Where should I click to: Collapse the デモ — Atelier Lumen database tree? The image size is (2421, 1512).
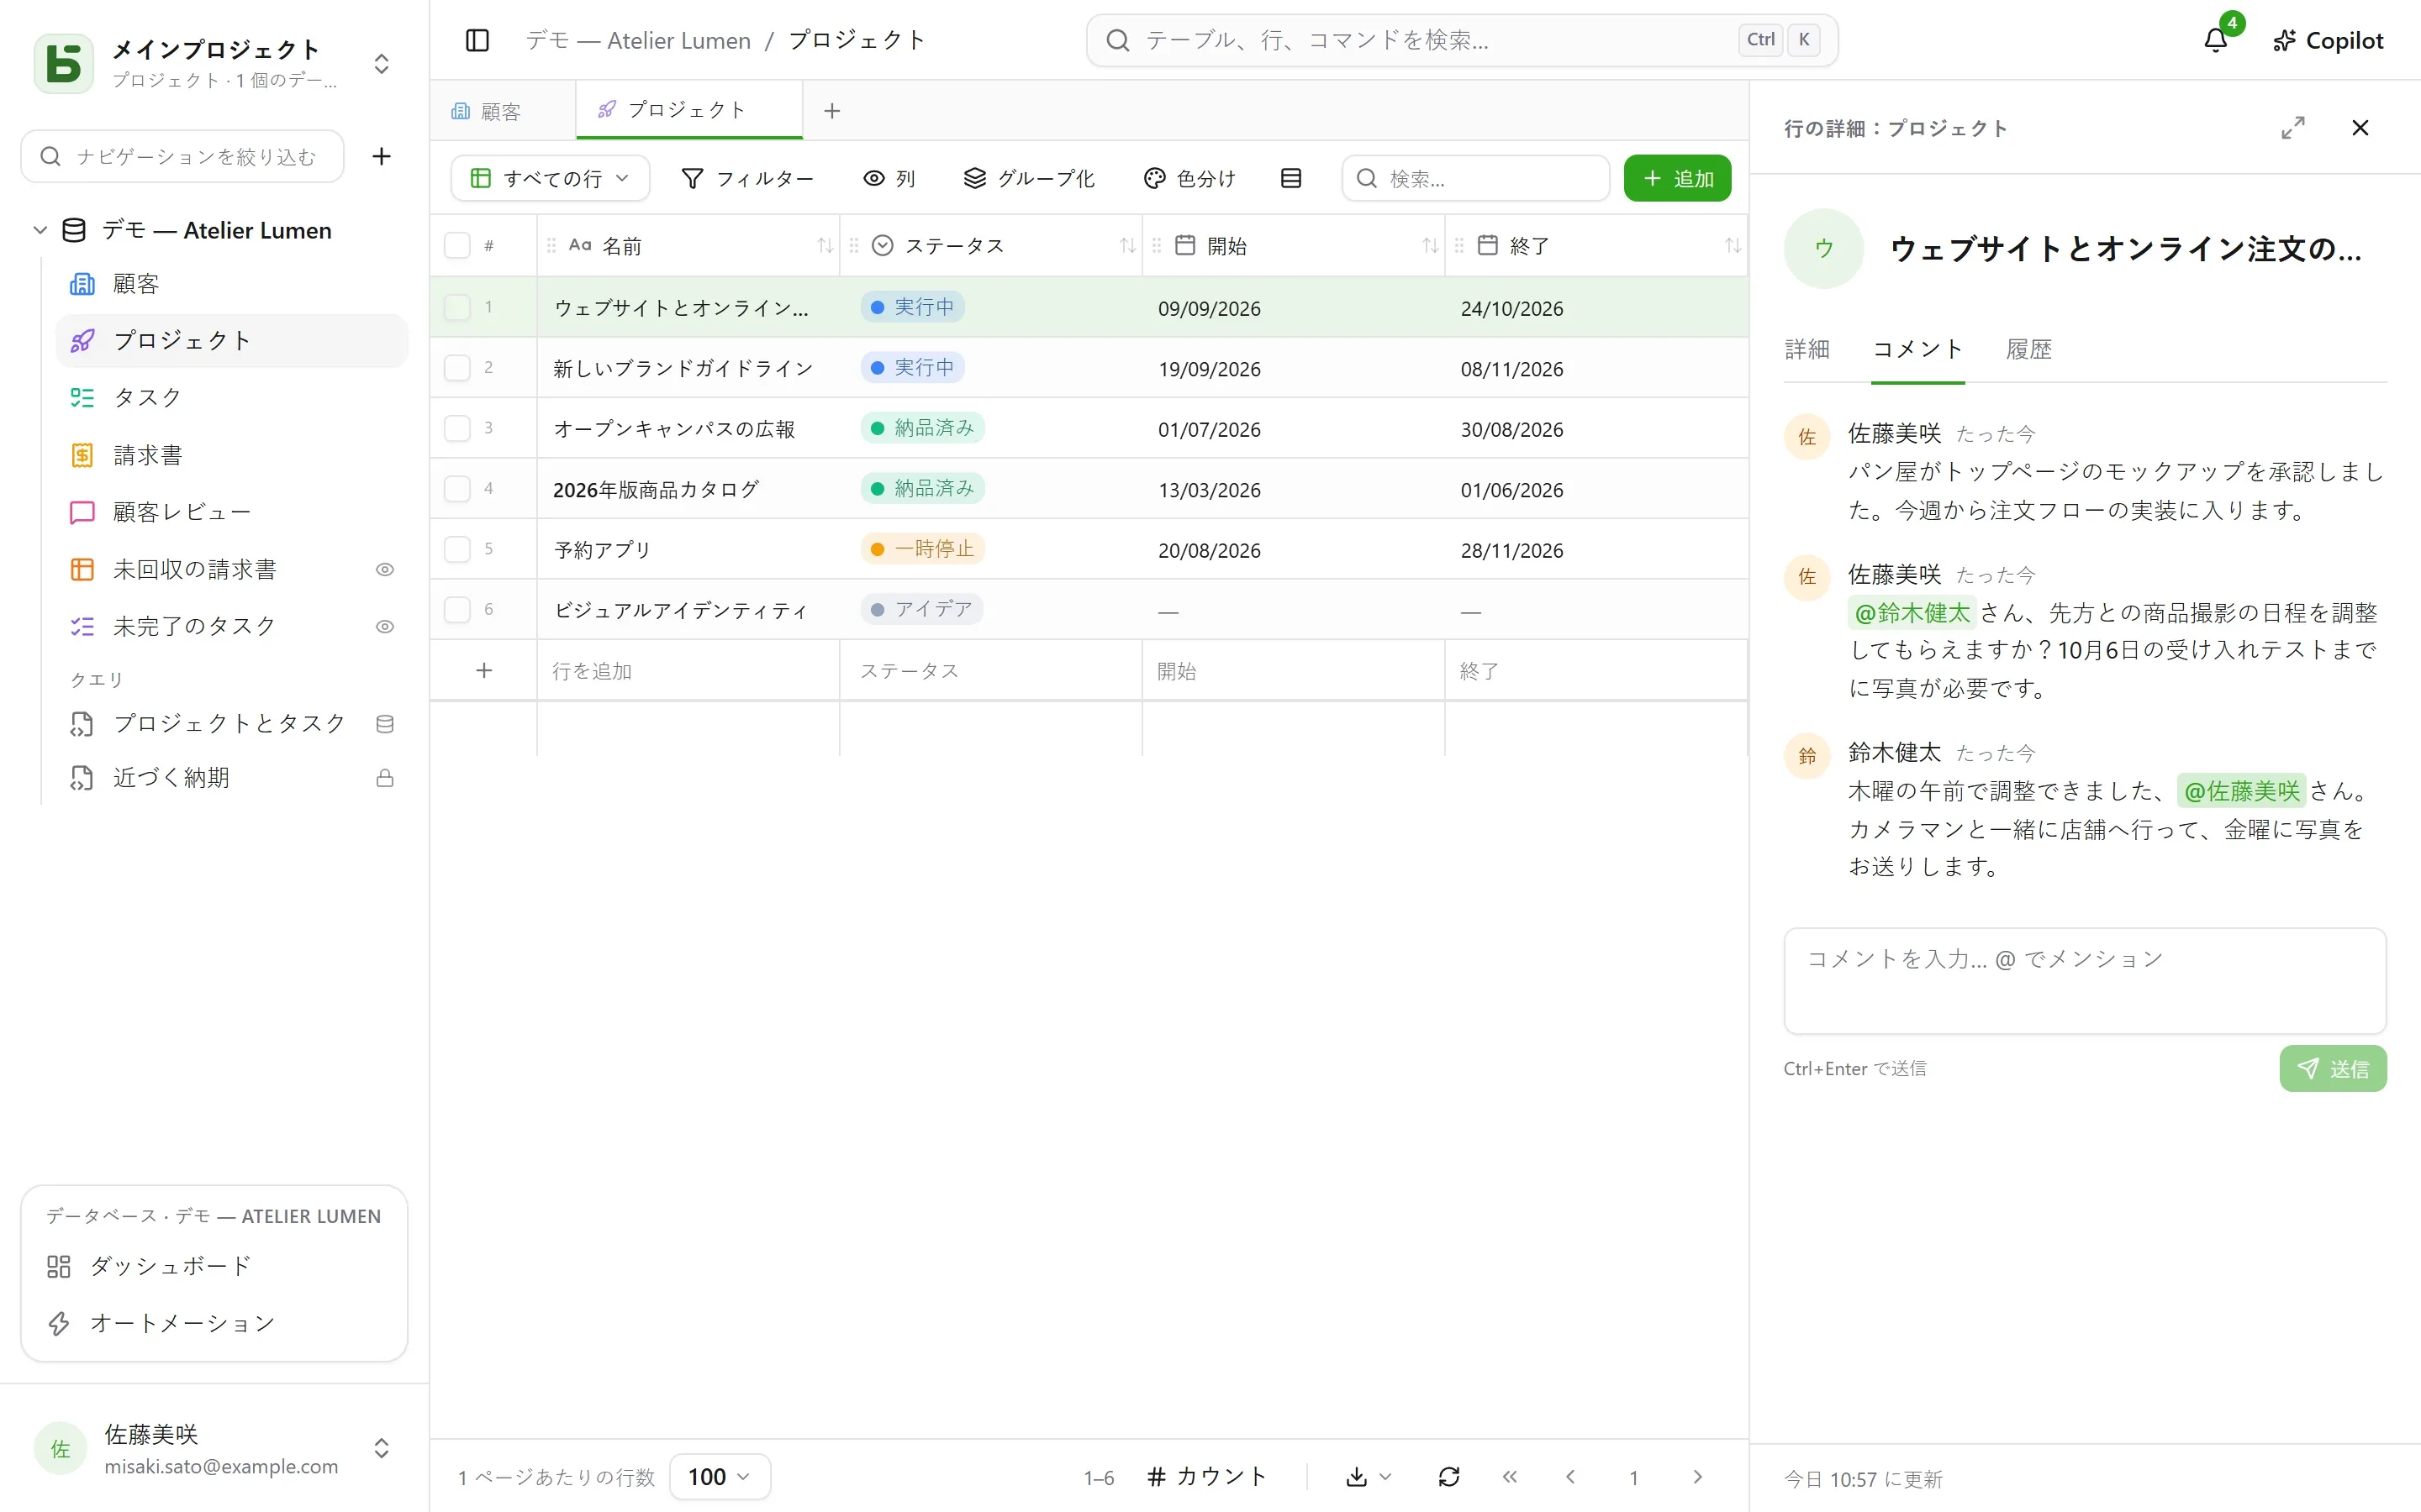click(x=40, y=230)
